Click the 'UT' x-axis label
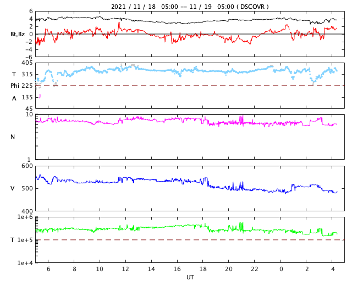The height and width of the screenshot is (281, 352). (190, 277)
